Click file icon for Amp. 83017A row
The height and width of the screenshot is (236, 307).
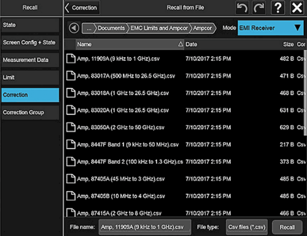coord(71,76)
